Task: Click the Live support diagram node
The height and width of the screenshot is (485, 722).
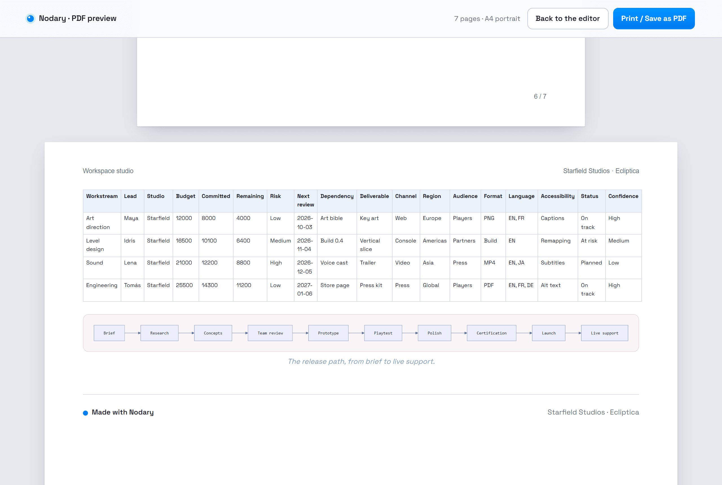Action: 604,333
